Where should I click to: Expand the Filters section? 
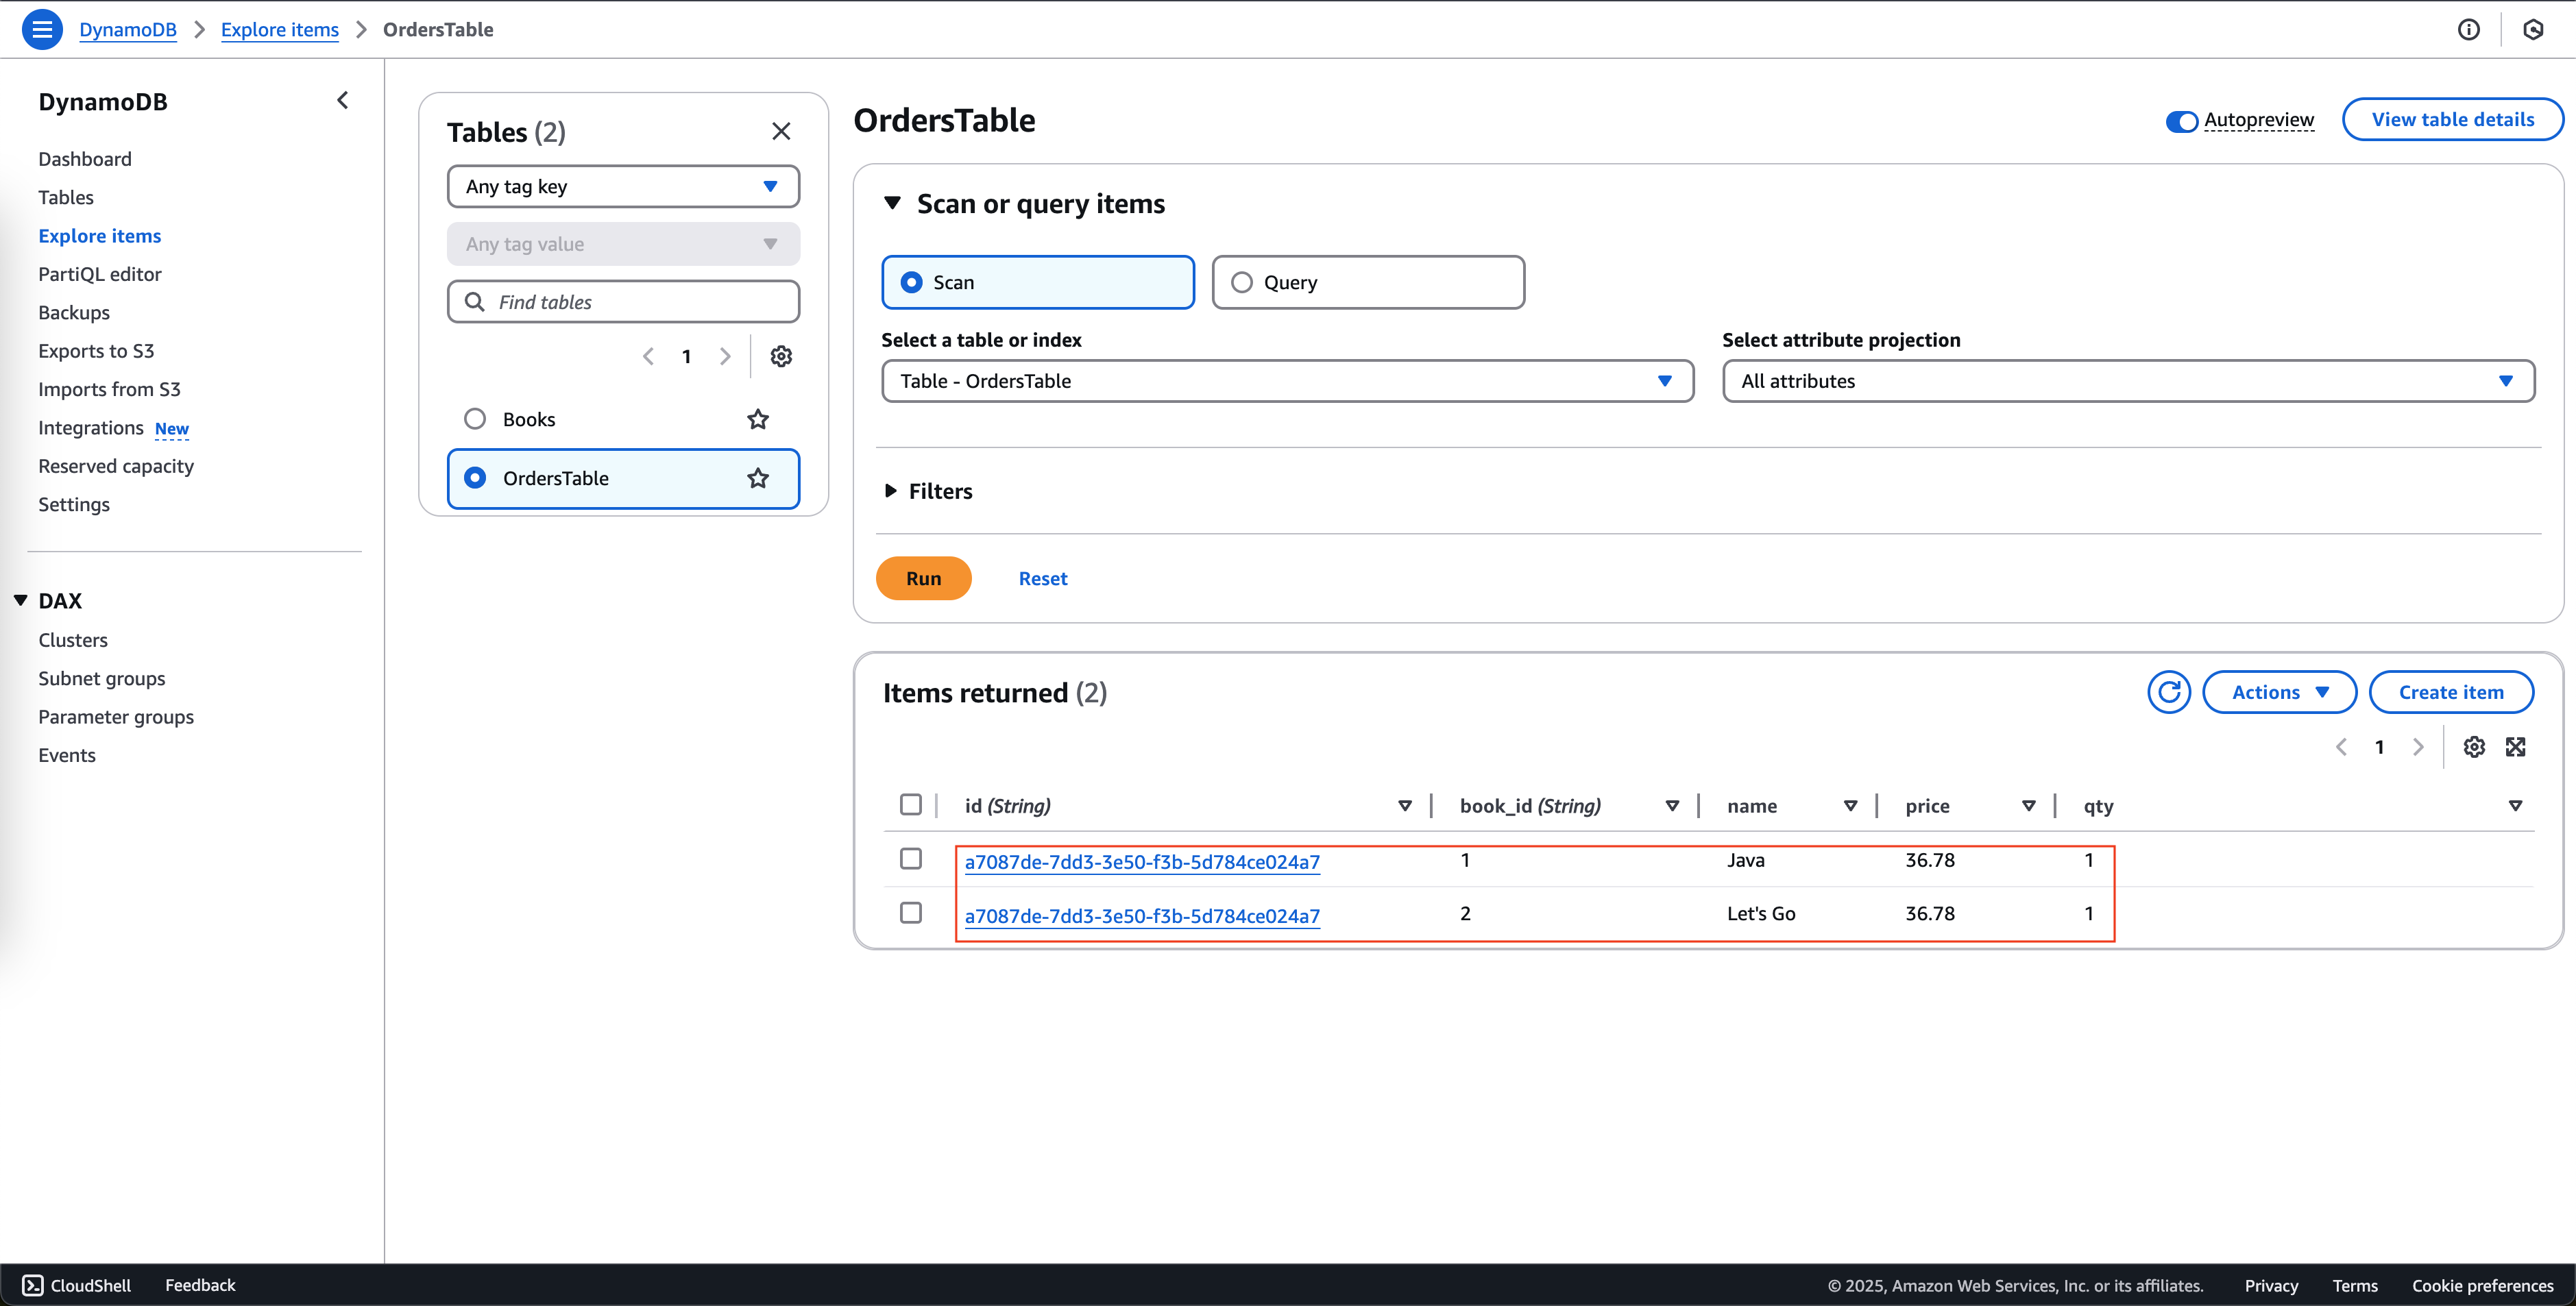[x=890, y=491]
